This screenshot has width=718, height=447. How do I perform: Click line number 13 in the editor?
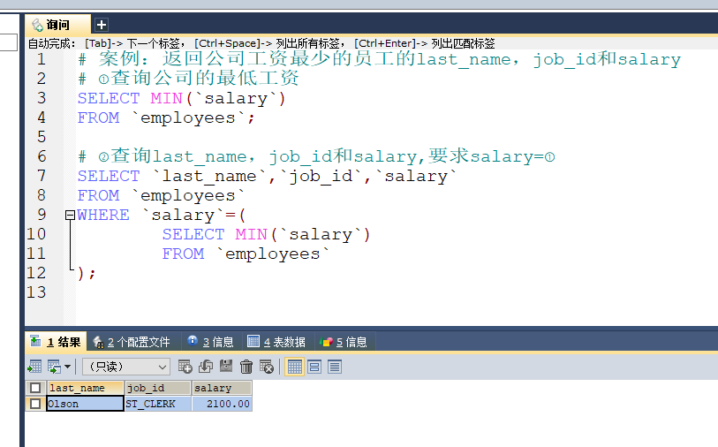tap(36, 292)
